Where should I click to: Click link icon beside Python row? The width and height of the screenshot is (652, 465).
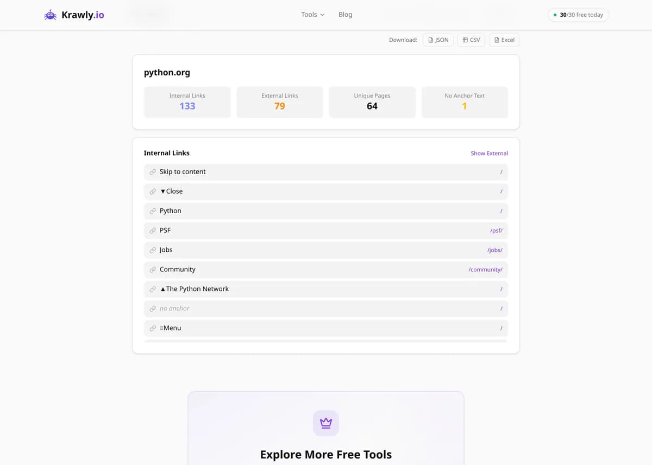(x=153, y=211)
